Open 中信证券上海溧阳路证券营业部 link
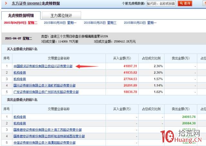The height and width of the screenshot is (146, 206). [44, 142]
